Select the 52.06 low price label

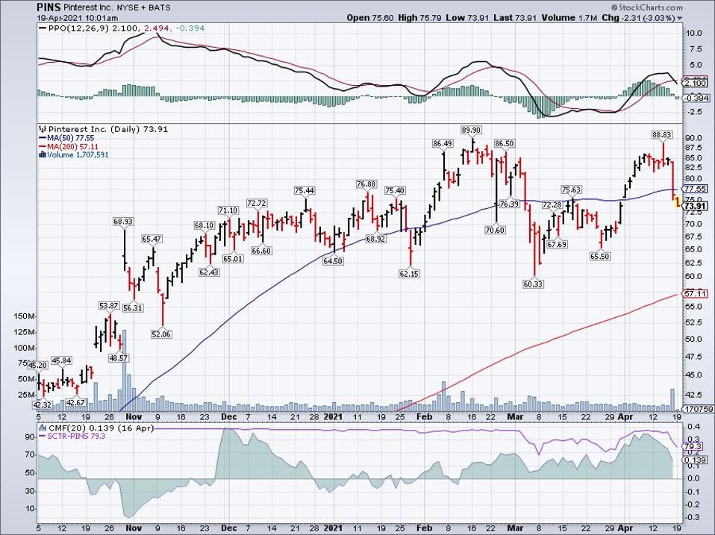(x=161, y=334)
